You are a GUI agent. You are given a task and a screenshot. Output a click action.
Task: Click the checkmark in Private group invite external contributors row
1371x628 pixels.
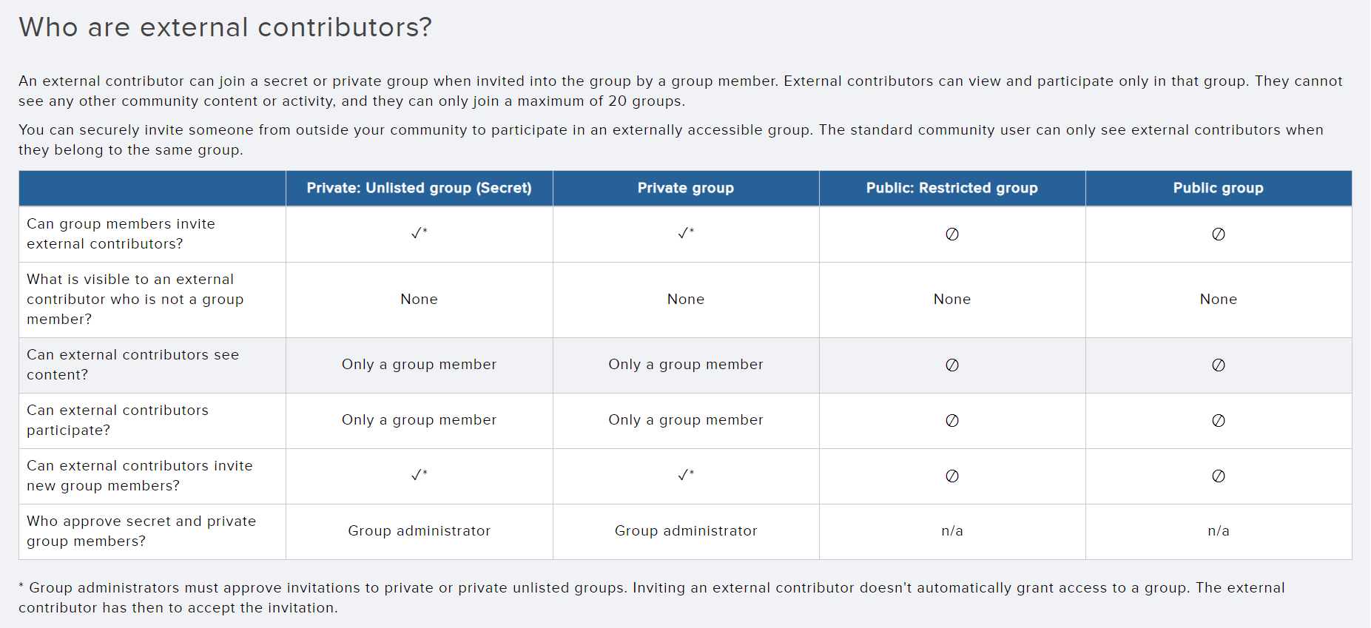[x=686, y=233]
